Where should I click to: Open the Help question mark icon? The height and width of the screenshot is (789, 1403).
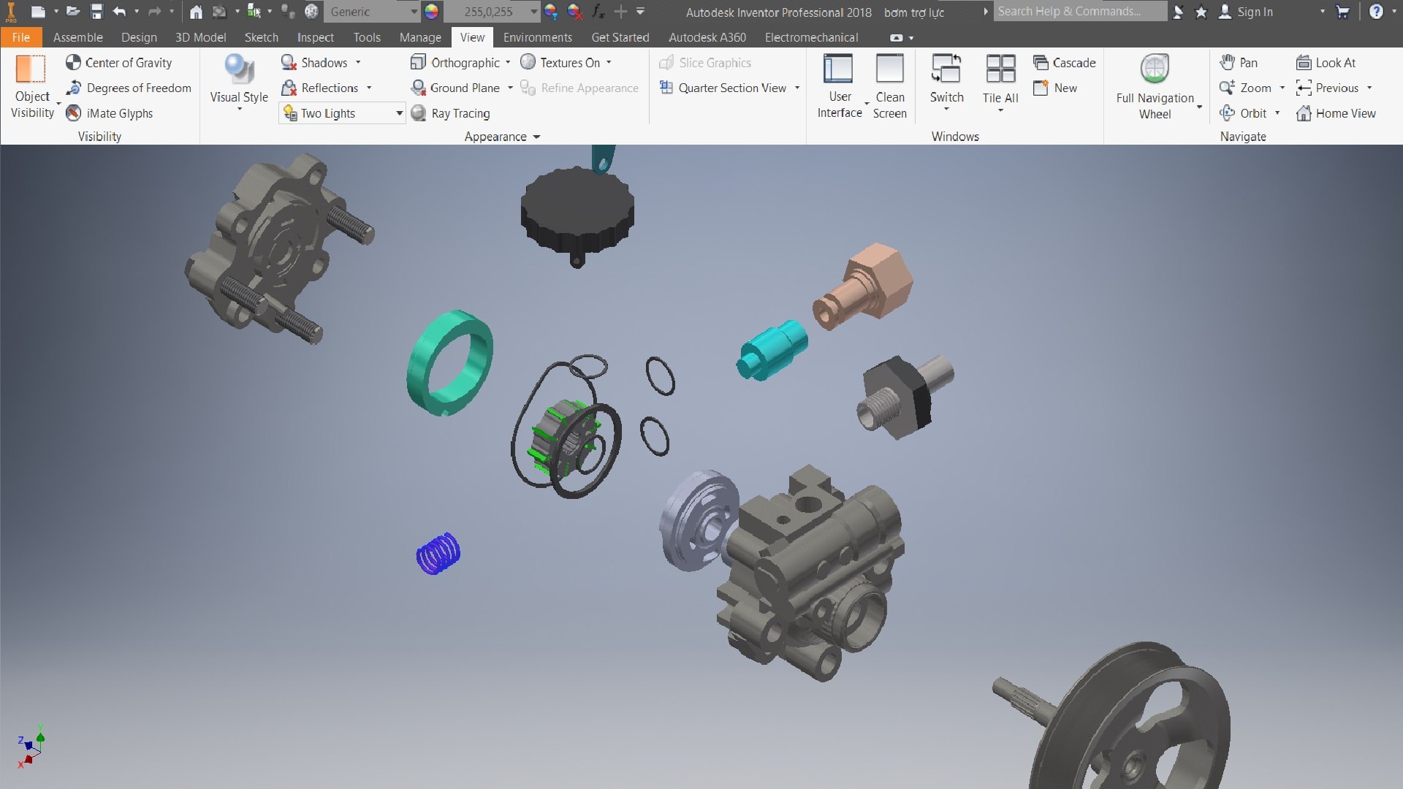click(1376, 12)
